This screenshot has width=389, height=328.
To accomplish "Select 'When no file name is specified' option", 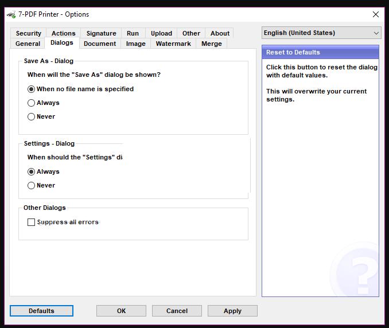I will point(32,89).
